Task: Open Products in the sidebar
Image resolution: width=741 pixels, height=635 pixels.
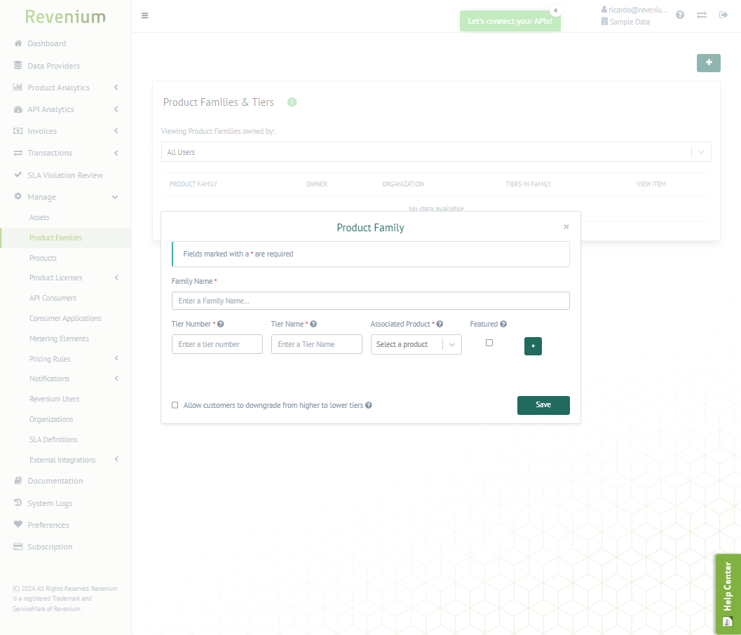Action: [x=43, y=258]
